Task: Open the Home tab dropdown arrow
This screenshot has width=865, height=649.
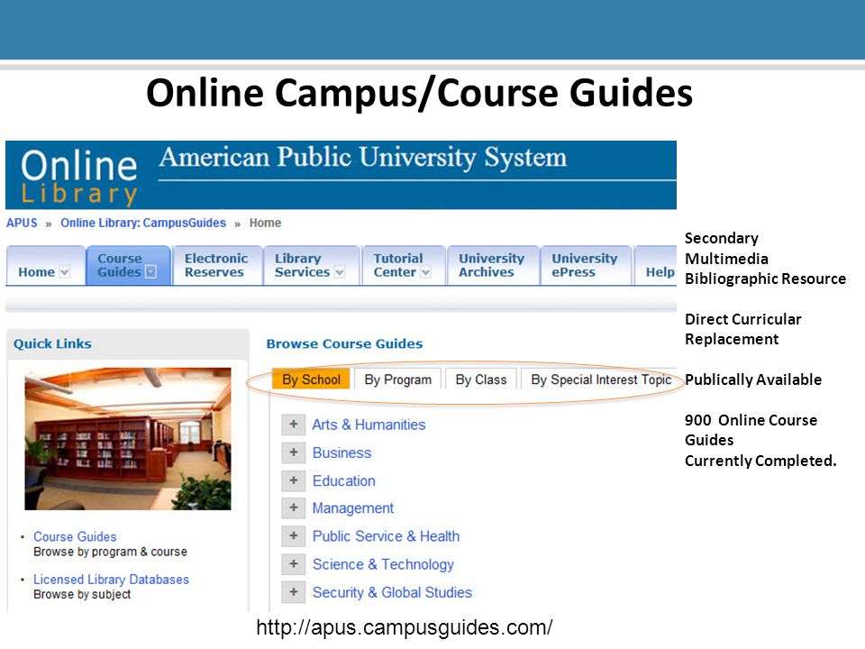Action: pyautogui.click(x=65, y=272)
